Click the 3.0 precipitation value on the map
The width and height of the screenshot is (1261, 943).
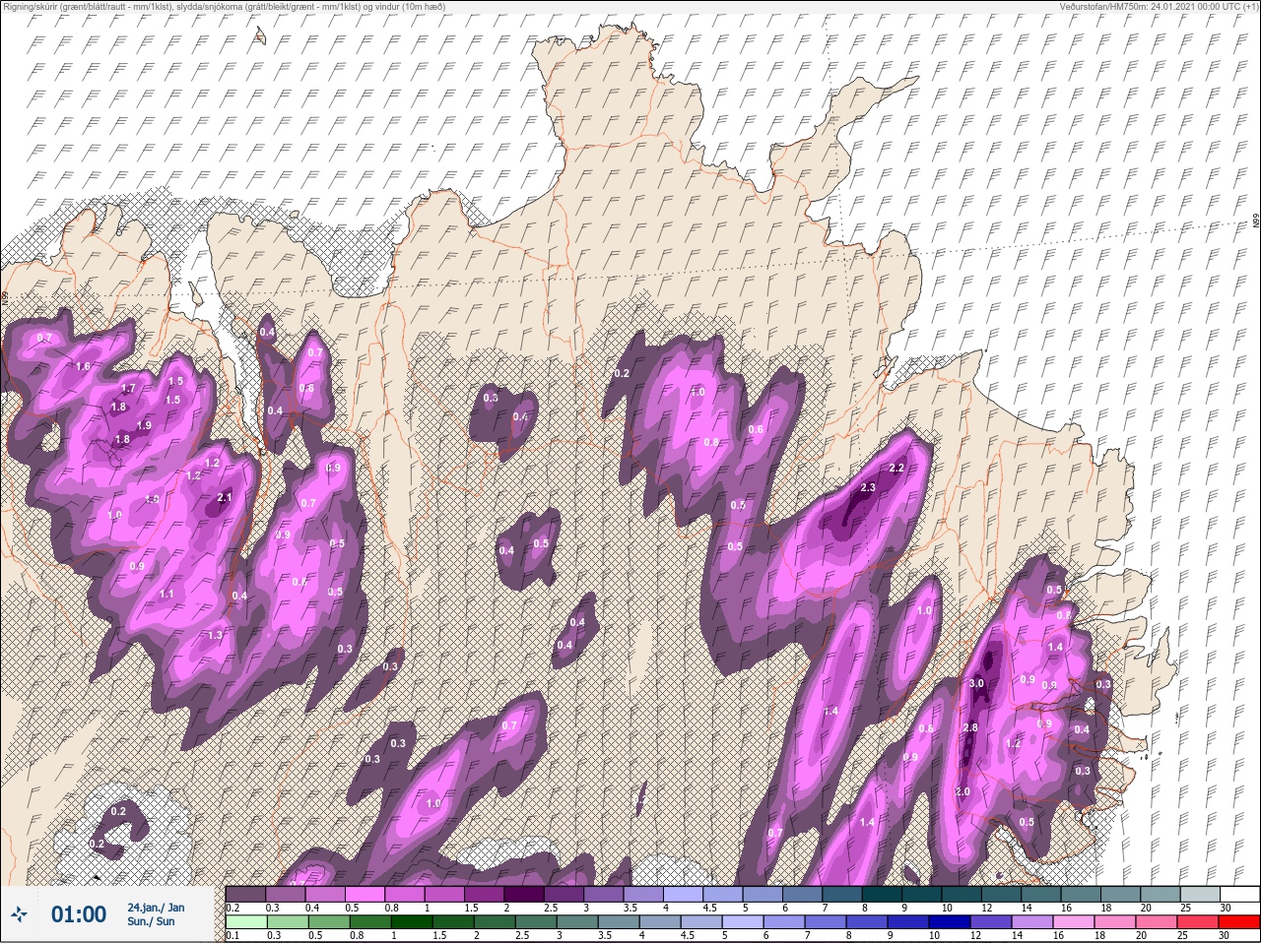point(976,683)
